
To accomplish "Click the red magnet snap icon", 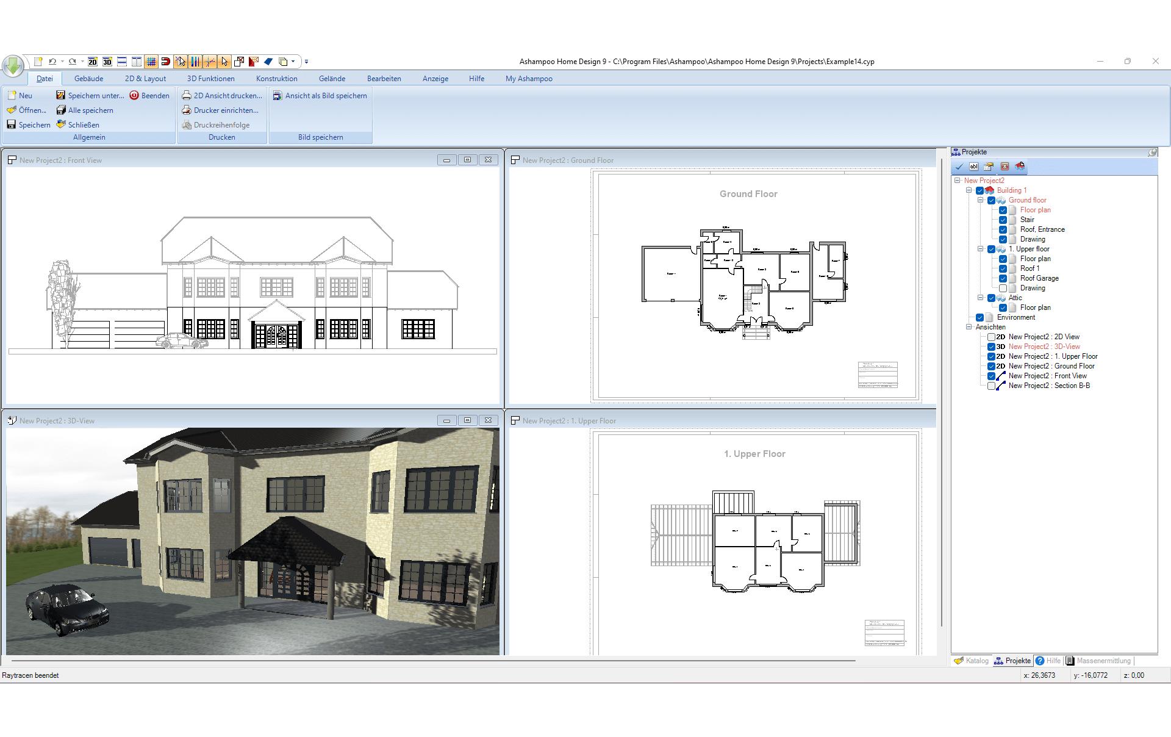I will [x=165, y=62].
